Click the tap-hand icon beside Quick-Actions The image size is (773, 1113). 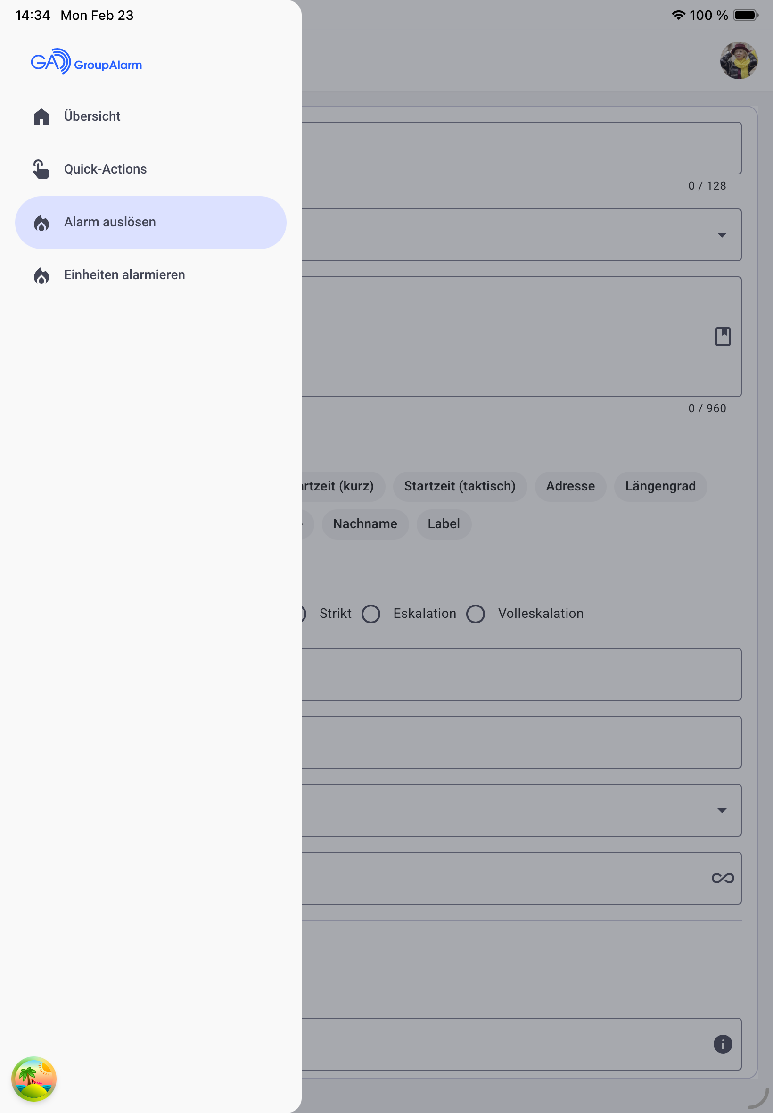click(x=41, y=170)
